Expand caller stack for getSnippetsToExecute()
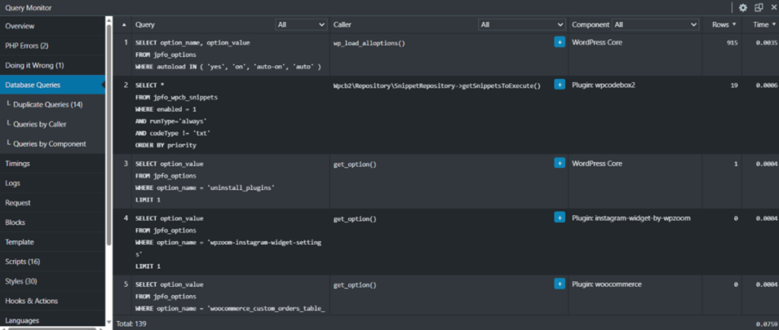The width and height of the screenshot is (779, 330). 559,85
